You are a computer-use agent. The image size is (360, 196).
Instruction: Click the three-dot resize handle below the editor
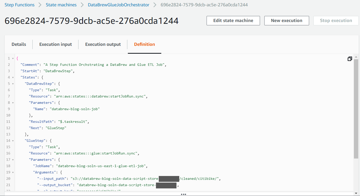click(184, 194)
